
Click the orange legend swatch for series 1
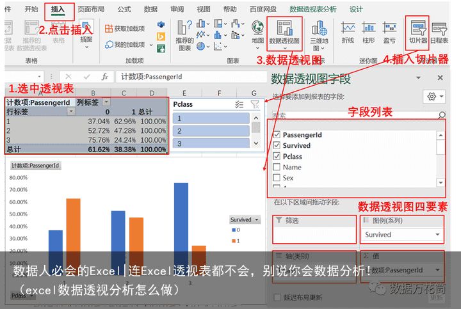(x=234, y=241)
